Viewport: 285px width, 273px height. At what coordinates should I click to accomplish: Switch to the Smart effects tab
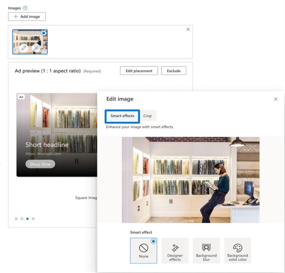[122, 116]
